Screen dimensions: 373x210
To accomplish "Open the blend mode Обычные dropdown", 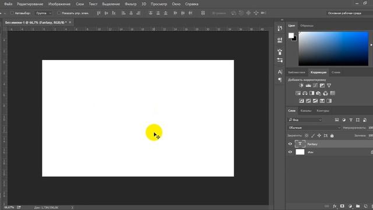I will pos(314,128).
